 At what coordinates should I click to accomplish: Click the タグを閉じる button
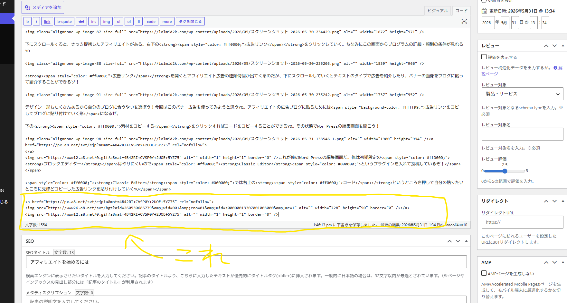click(x=190, y=22)
